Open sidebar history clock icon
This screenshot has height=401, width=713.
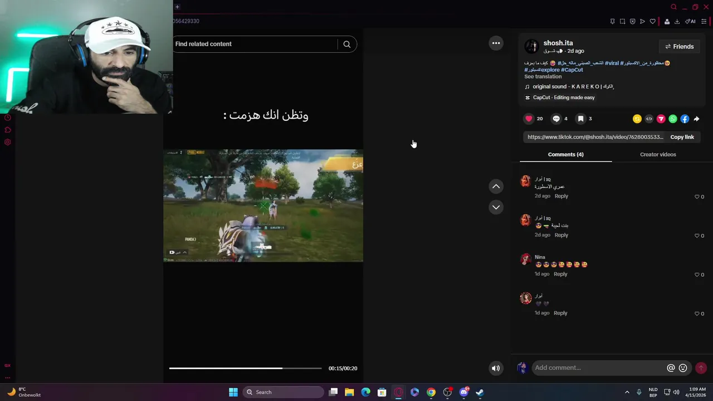coord(7,118)
